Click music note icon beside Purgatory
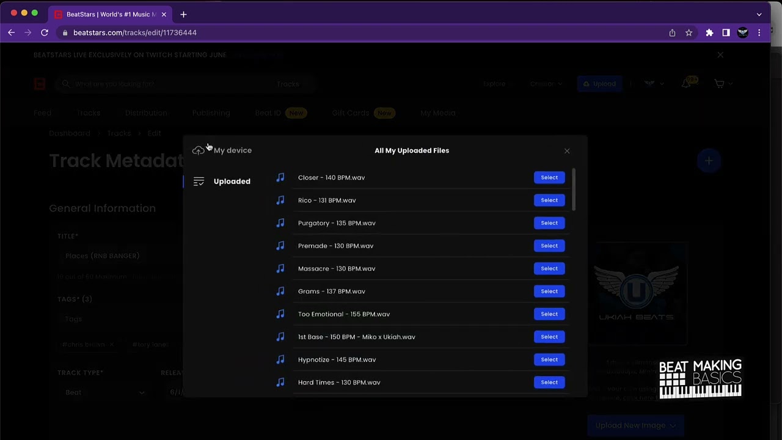 point(280,223)
